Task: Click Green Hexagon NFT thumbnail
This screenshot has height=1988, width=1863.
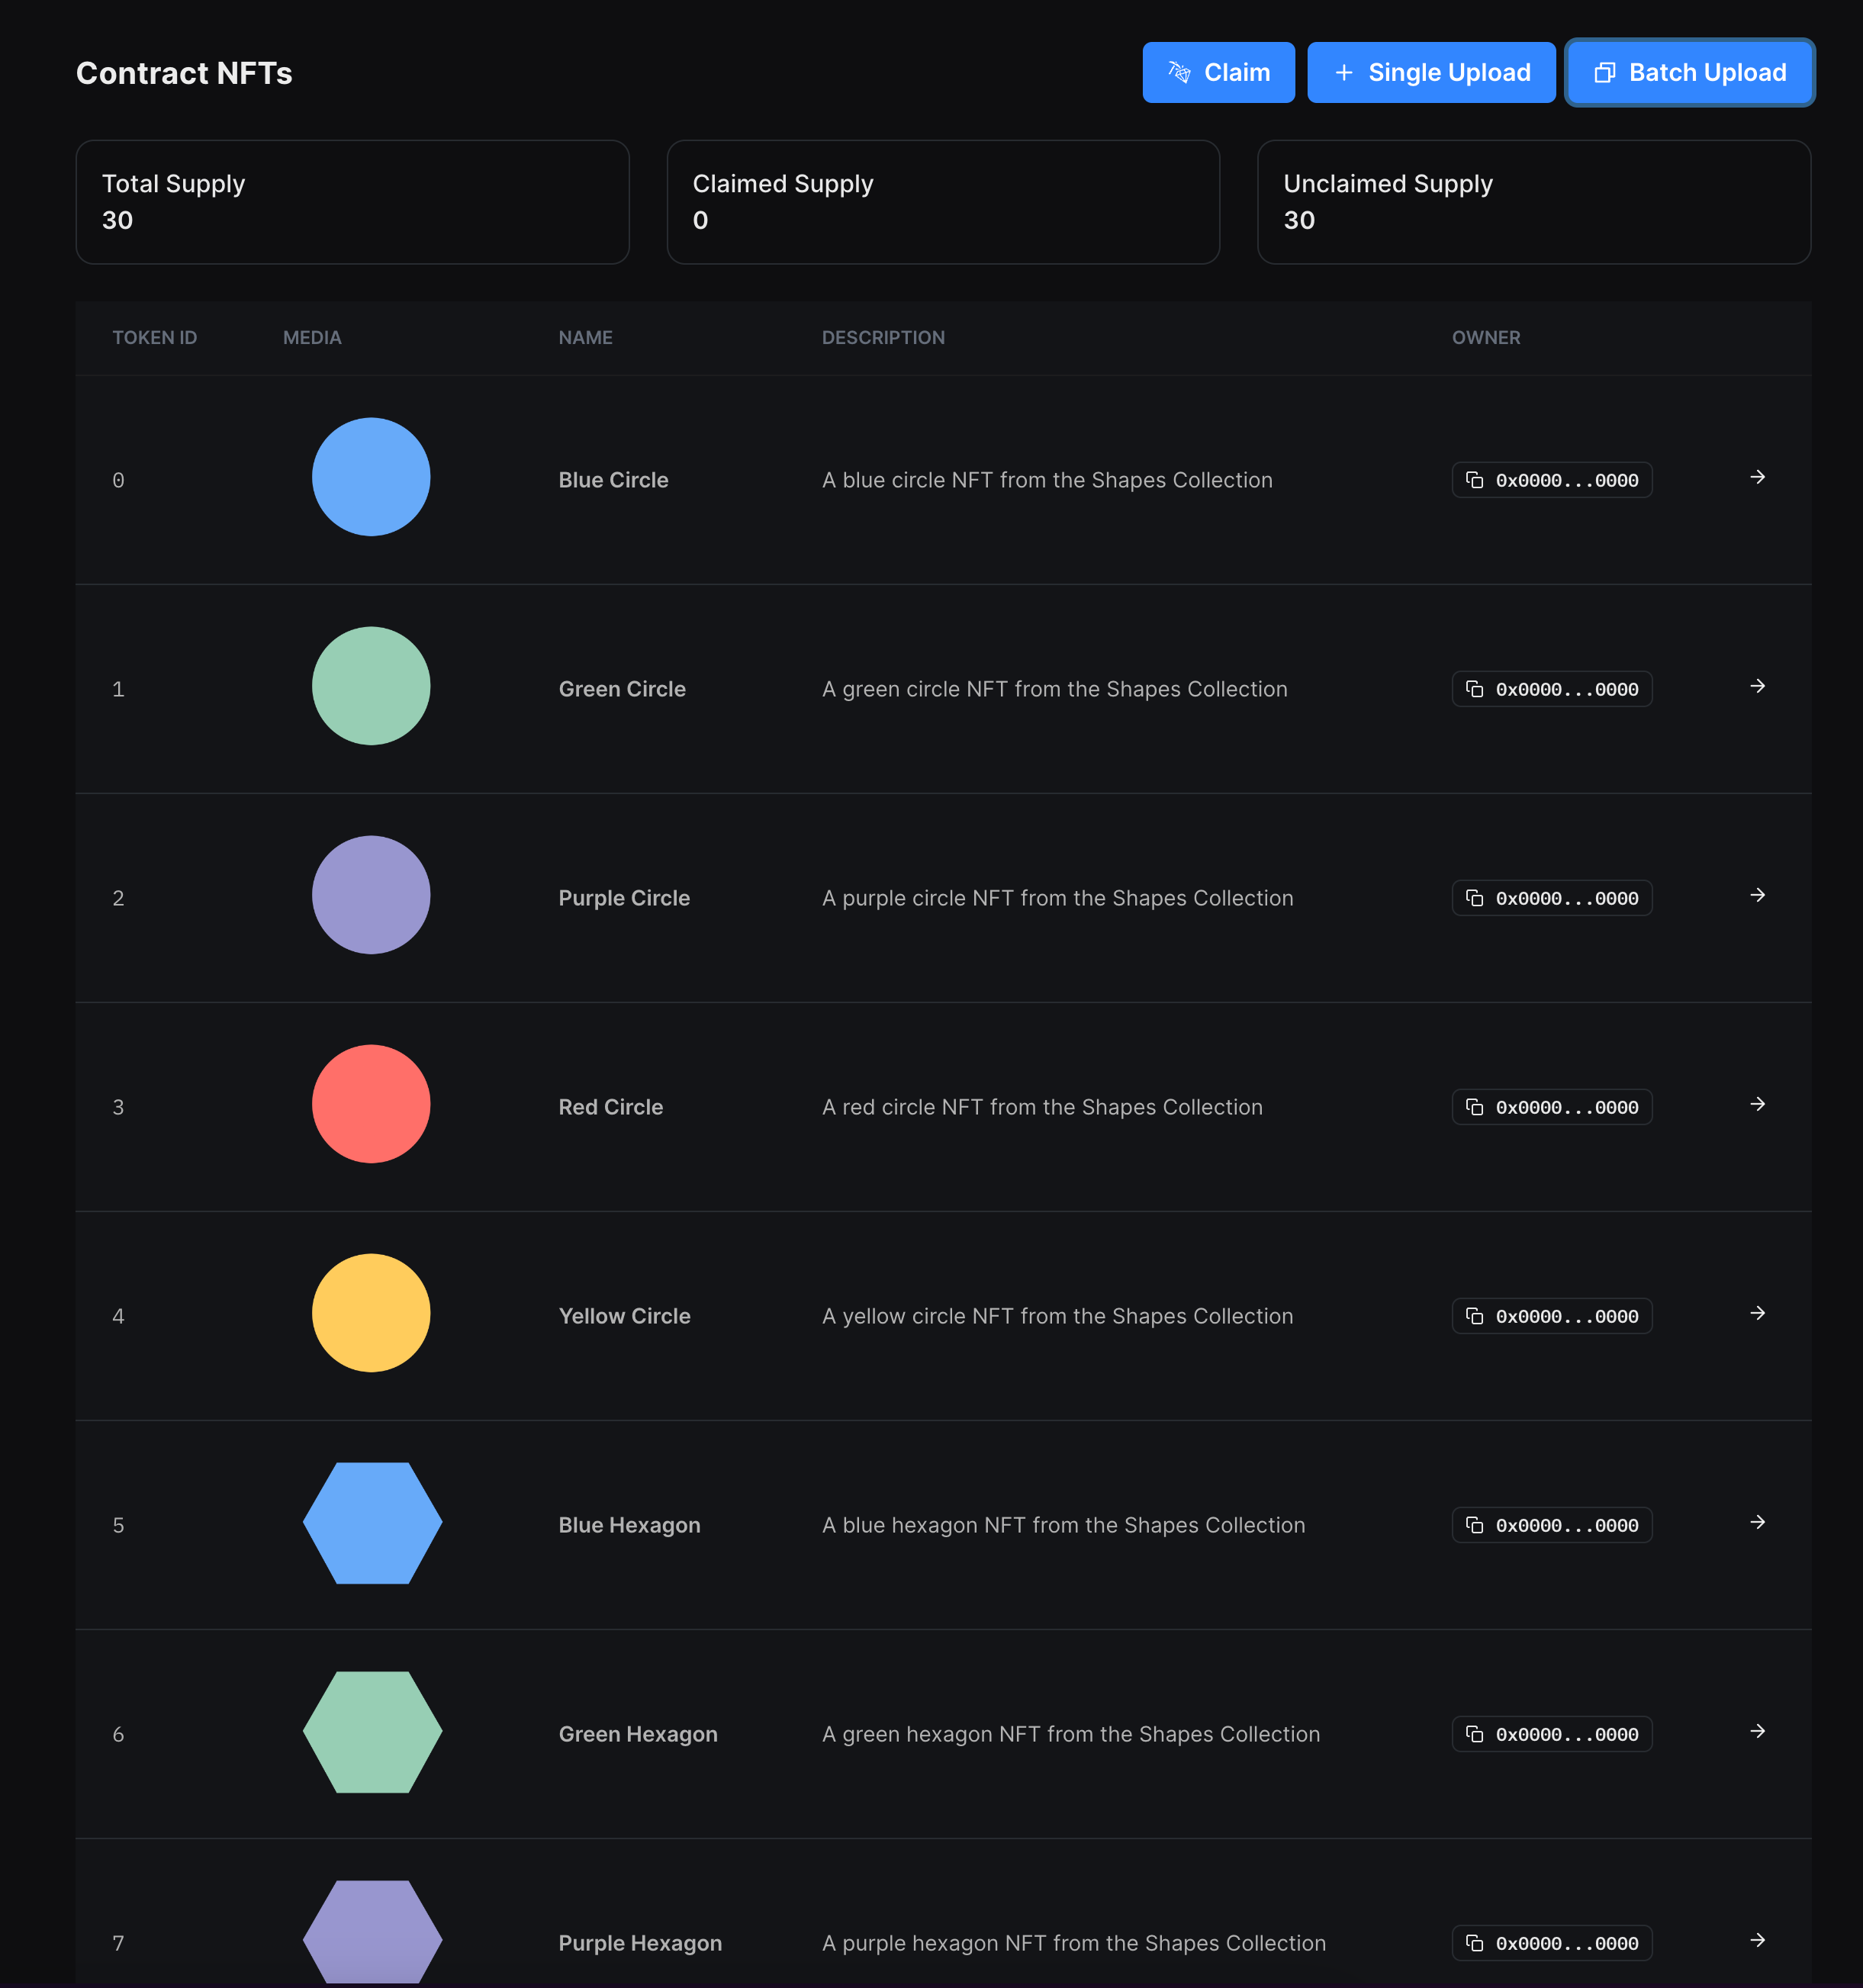Action: point(372,1732)
